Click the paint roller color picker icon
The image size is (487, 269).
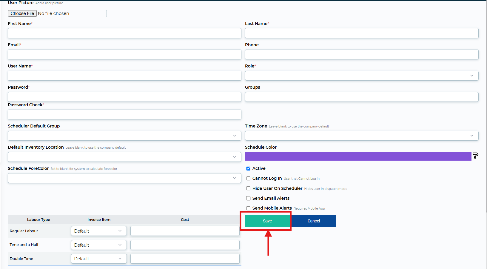click(x=475, y=156)
